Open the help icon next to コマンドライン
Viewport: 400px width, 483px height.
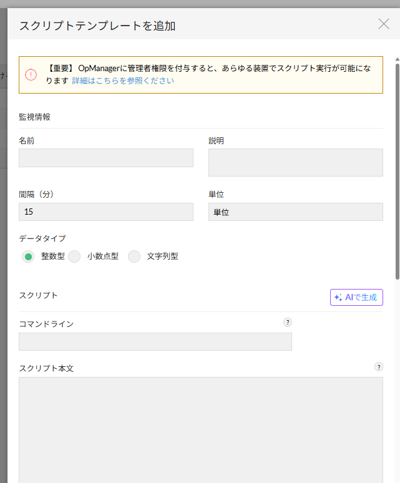pos(288,323)
